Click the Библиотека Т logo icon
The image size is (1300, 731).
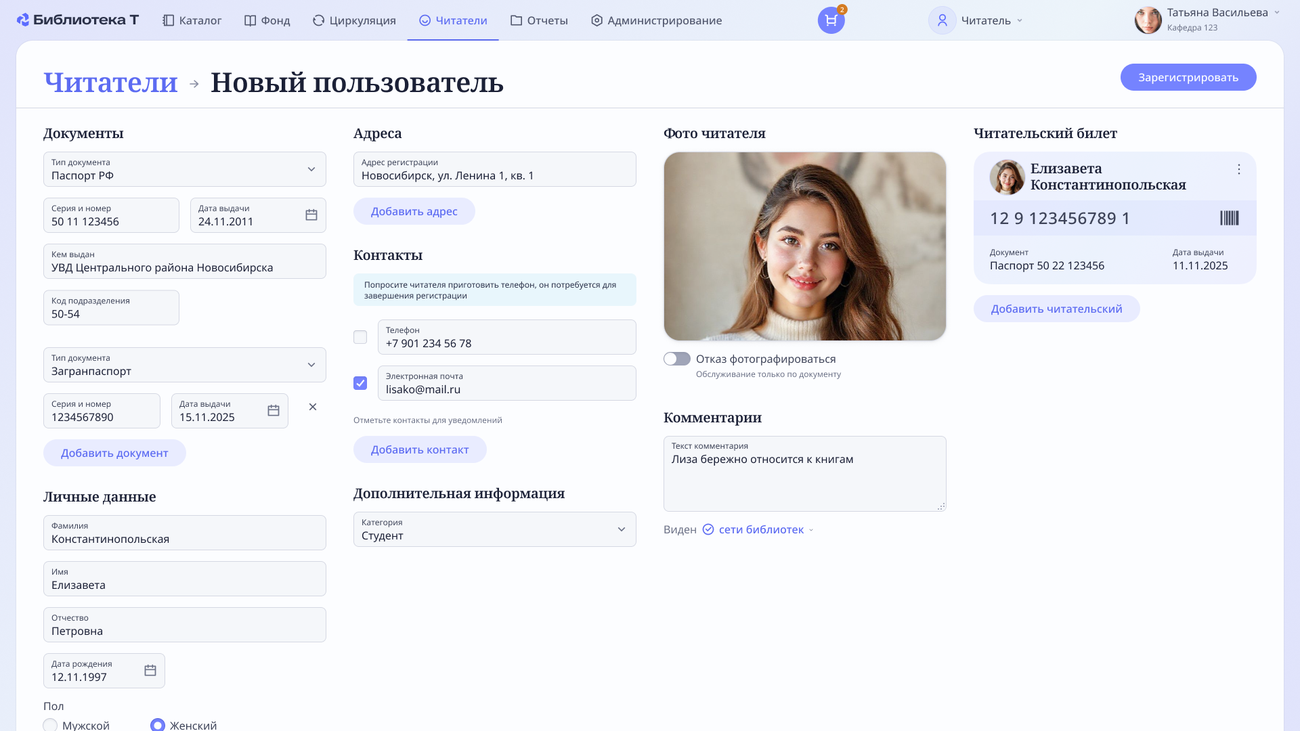pos(23,20)
